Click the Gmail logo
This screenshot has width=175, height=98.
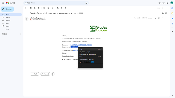point(10,3)
